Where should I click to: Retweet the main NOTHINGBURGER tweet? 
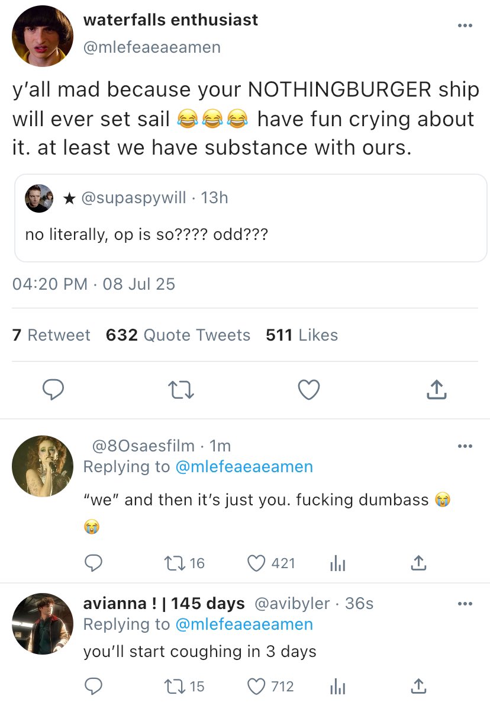tap(180, 390)
